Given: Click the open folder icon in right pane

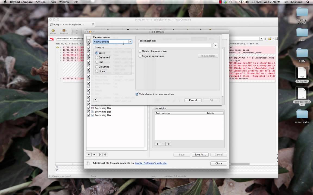Looking at the screenshot, I should pos(270,39).
